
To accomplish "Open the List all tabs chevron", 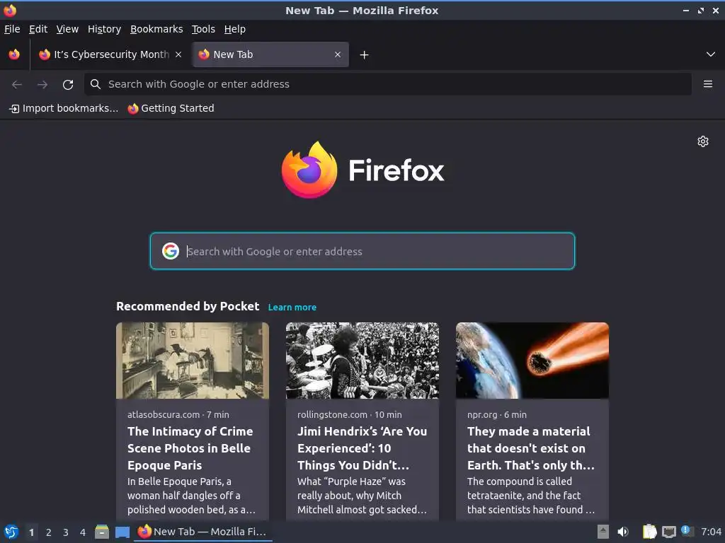I will (711, 54).
